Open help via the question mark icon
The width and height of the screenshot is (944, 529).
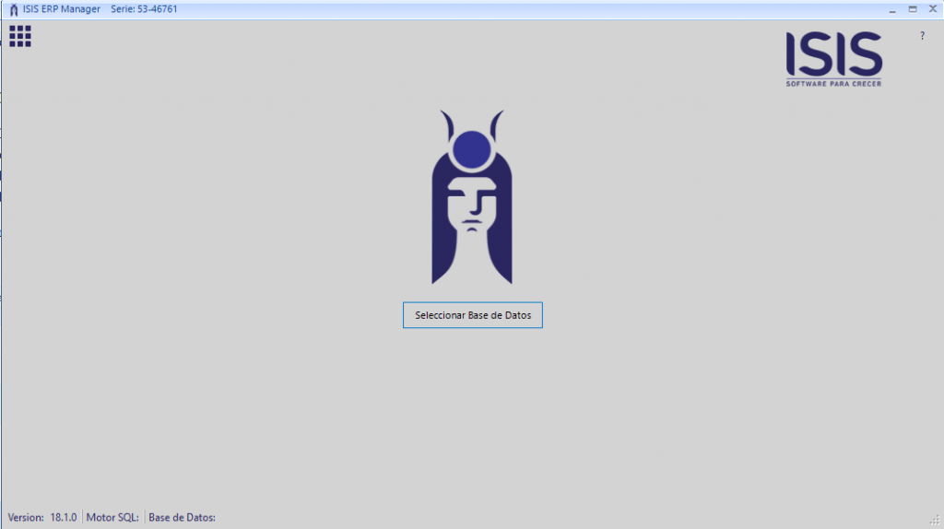click(x=922, y=36)
